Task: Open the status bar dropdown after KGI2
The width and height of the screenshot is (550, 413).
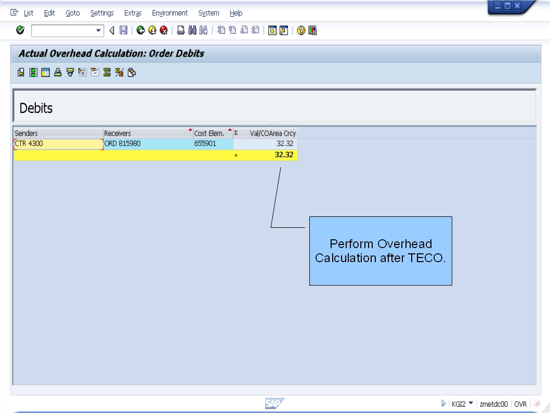Action: coord(471,403)
